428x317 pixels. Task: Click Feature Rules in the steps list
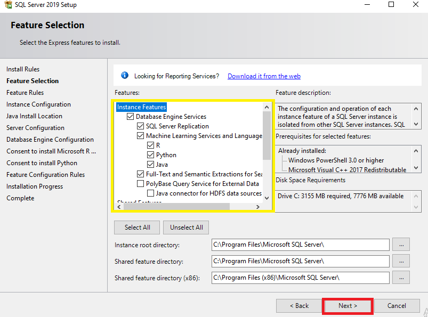(x=25, y=93)
